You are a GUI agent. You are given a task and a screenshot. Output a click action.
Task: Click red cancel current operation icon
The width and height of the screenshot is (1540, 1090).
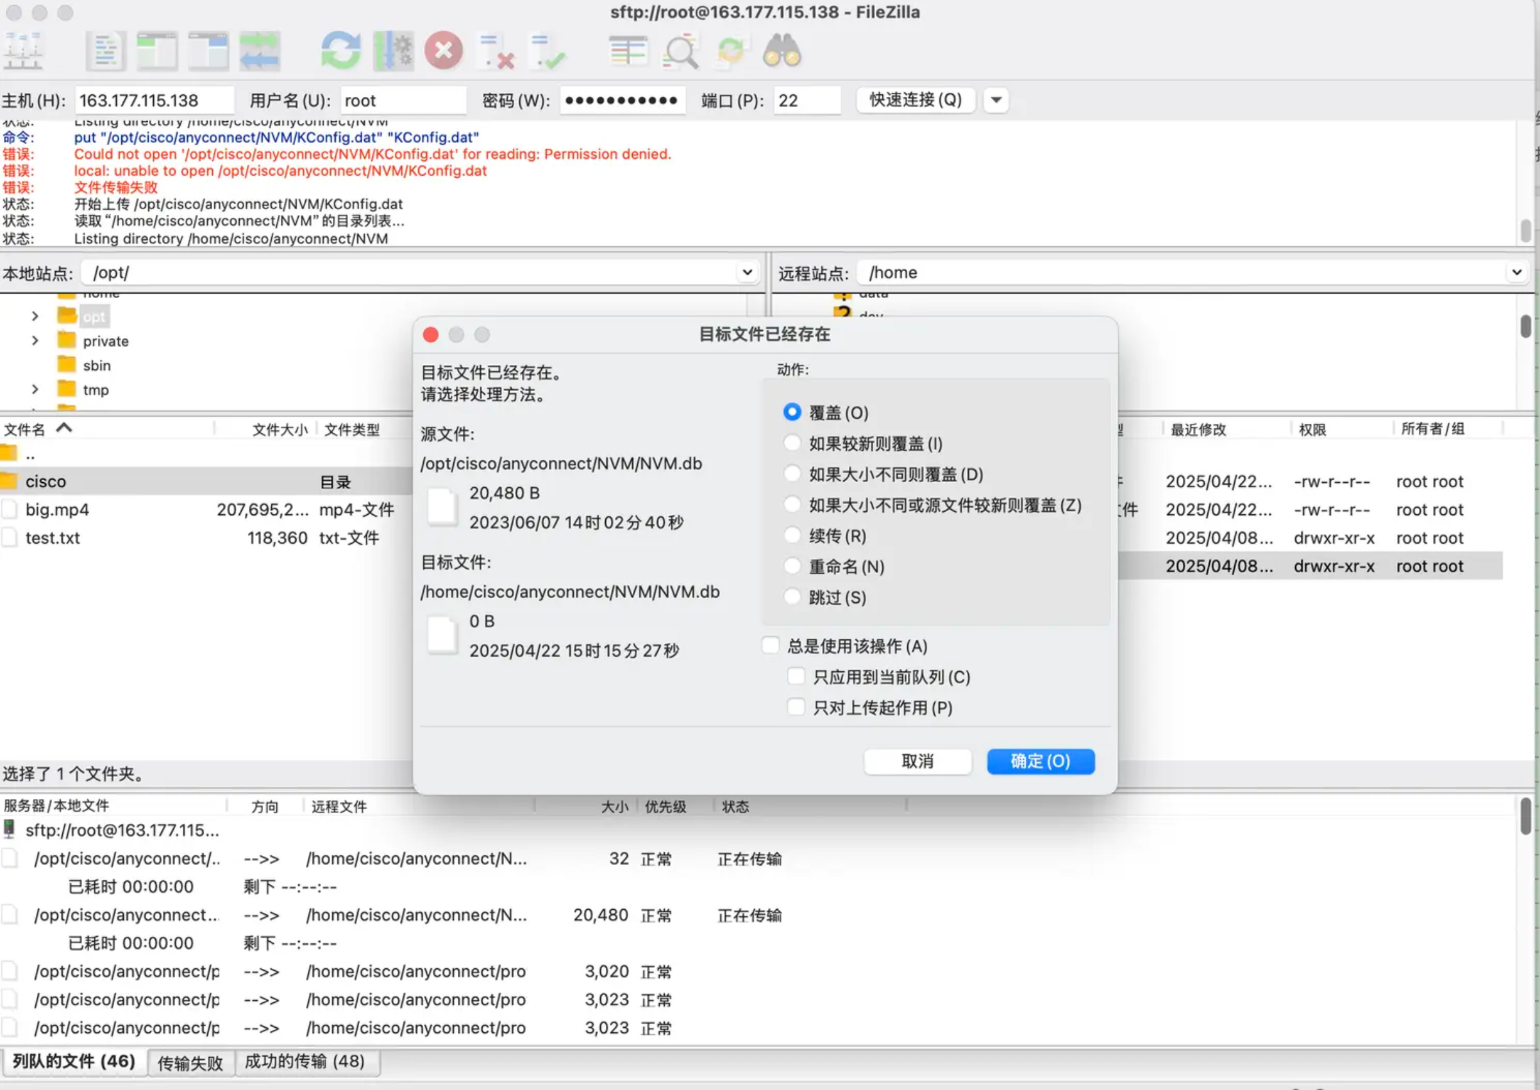click(x=444, y=51)
